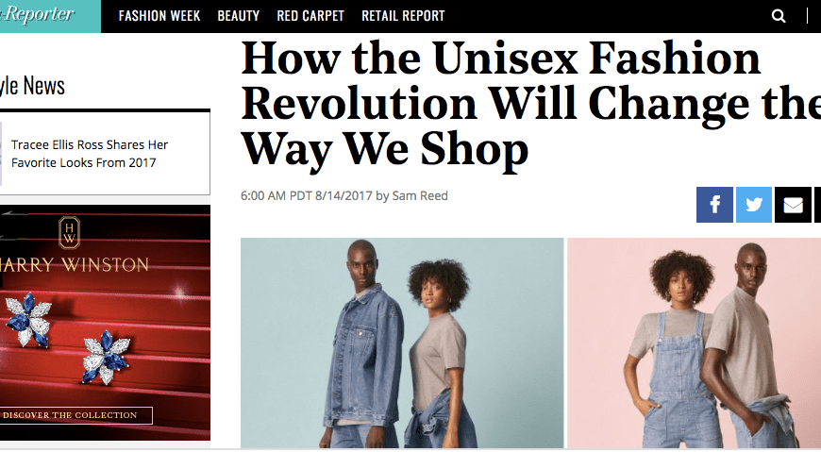Go to the Beauty section
The width and height of the screenshot is (821, 452).
[x=239, y=16]
